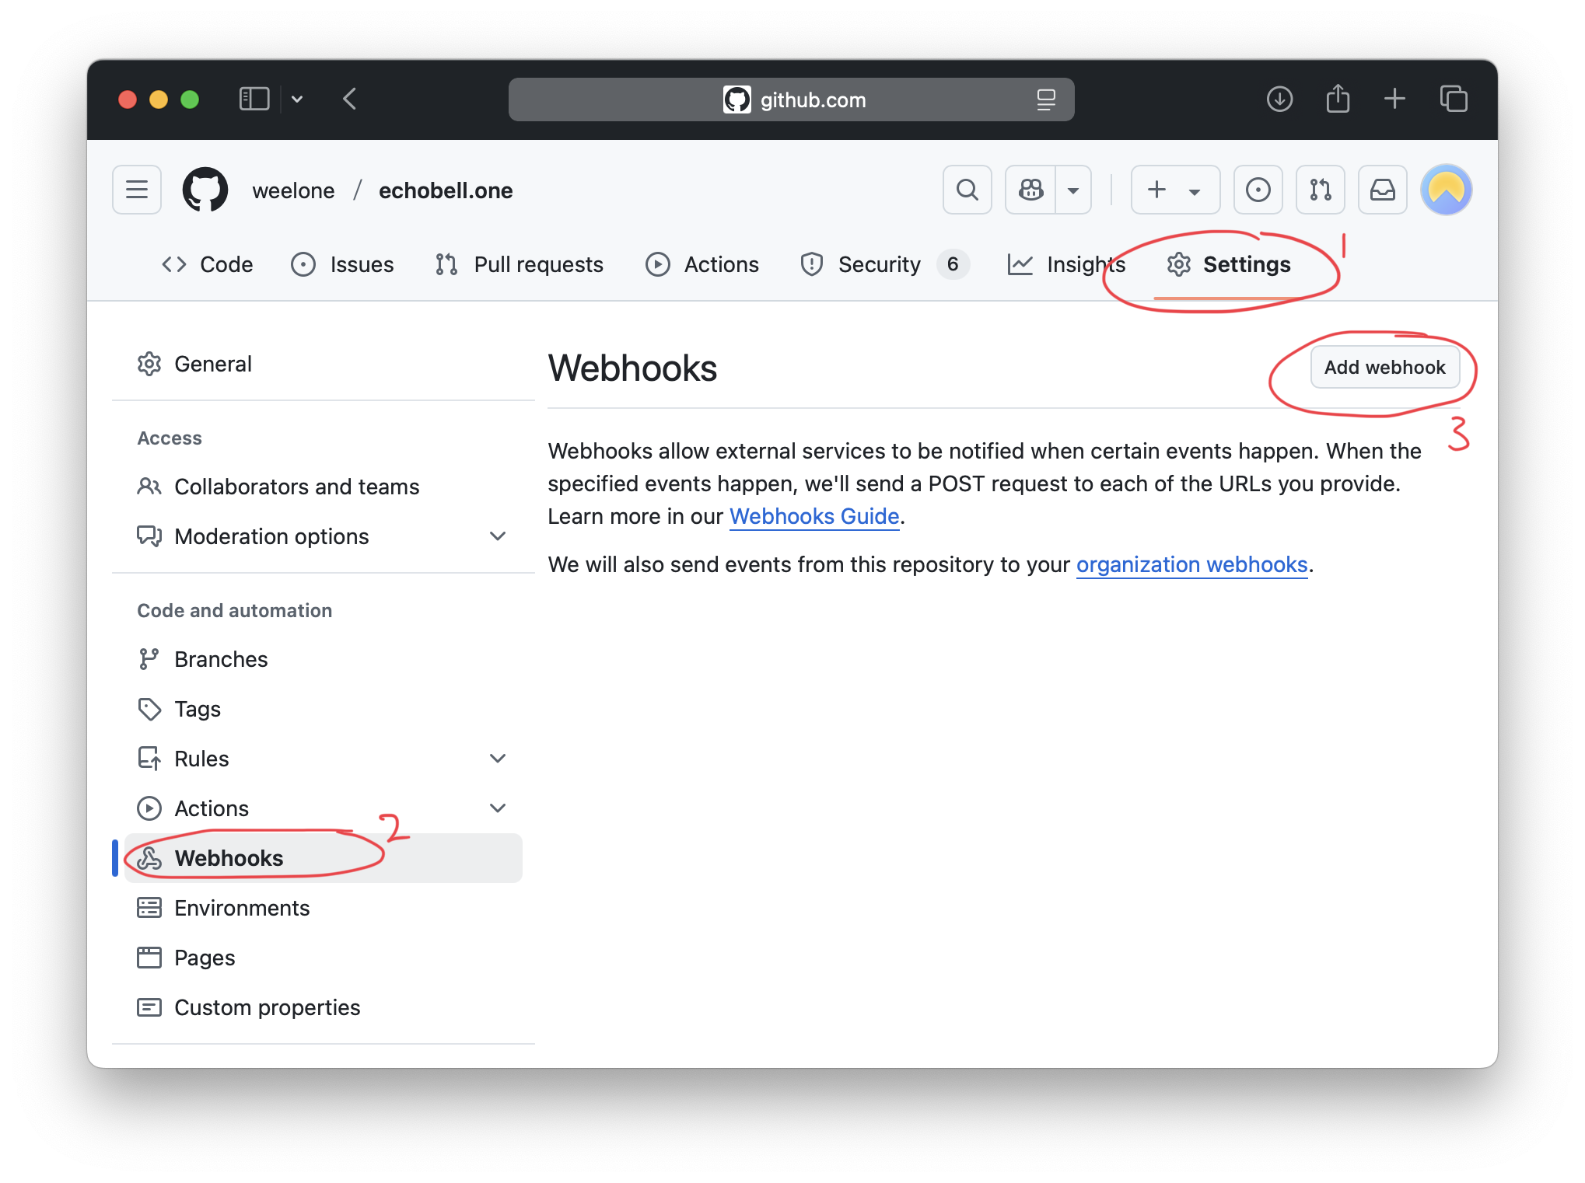The width and height of the screenshot is (1585, 1183).
Task: Open Tags settings in sidebar
Action: 324,709
